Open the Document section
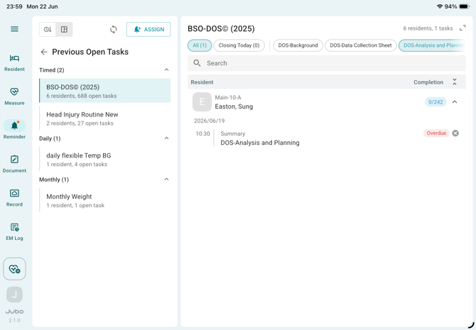Screen dimensions: 476x330 [14, 164]
